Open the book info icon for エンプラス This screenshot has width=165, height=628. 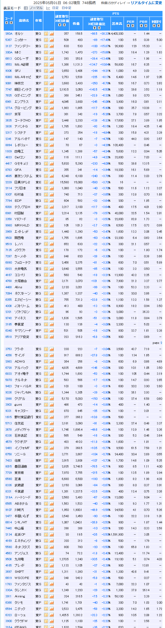click(x=46, y=101)
